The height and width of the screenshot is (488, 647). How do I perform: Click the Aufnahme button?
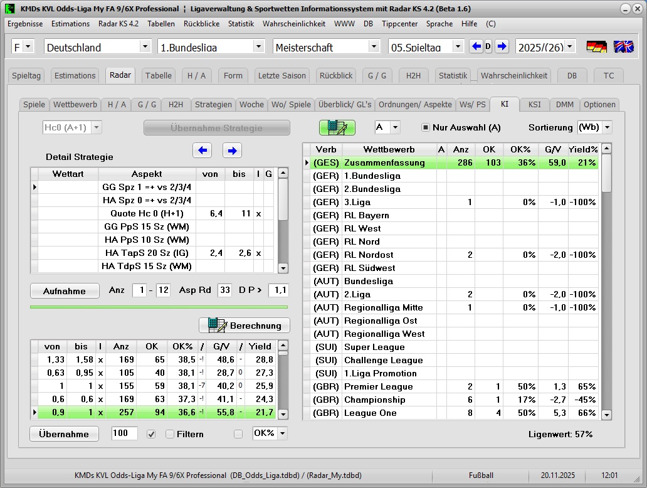click(65, 291)
